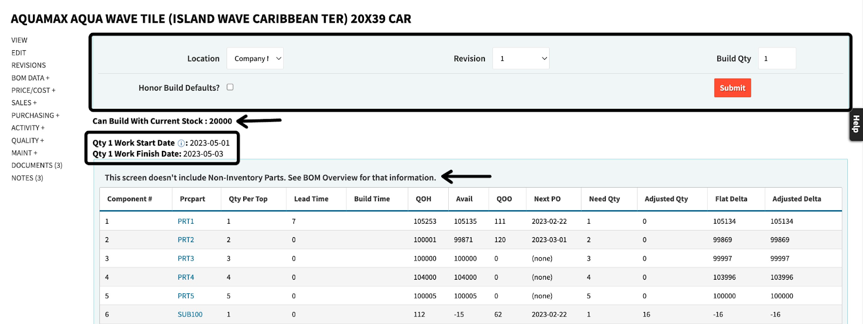The width and height of the screenshot is (863, 324).
Task: Click the QOH value 105253
Action: tap(425, 222)
